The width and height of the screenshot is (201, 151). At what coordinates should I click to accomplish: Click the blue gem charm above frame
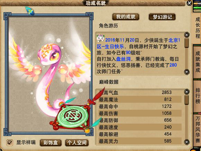pos(30,11)
